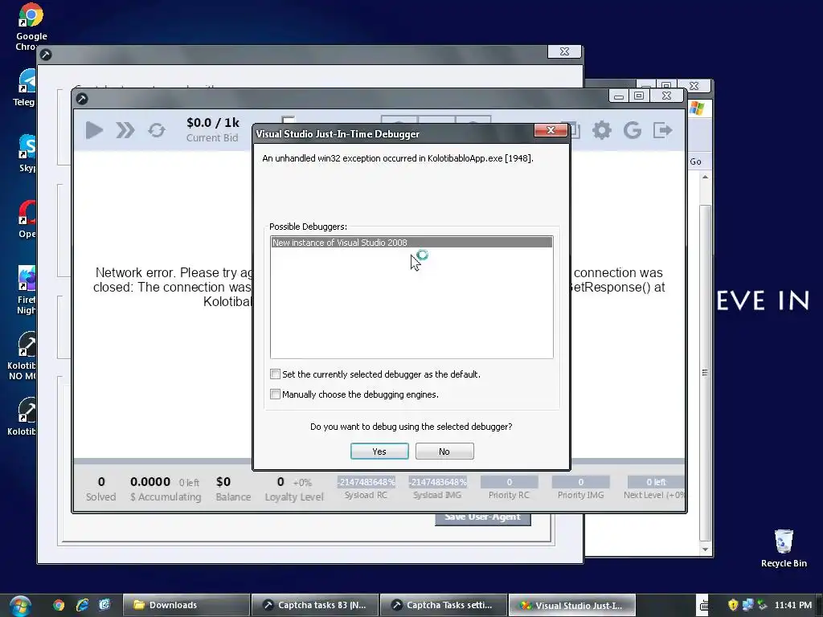Image resolution: width=823 pixels, height=617 pixels.
Task: Click Go button in the background browser window
Action: pyautogui.click(x=695, y=161)
